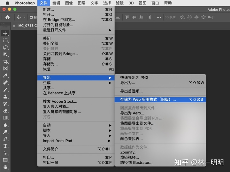Click the align bottom edges icon
Image resolution: width=230 pixels, height=172 pixels.
tap(141, 17)
